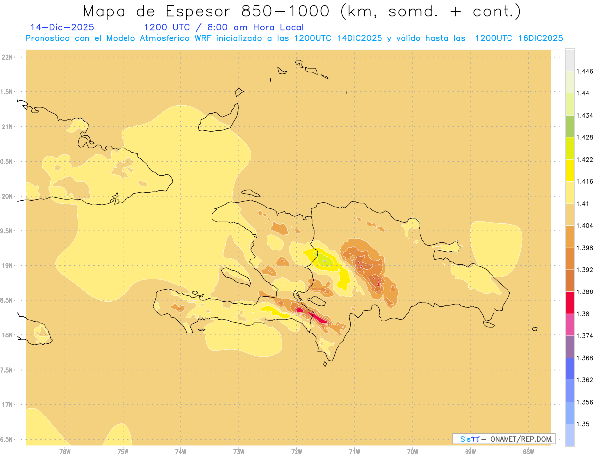Click the '18N' latitude label
The width and height of the screenshot is (593, 458).
coord(8,335)
